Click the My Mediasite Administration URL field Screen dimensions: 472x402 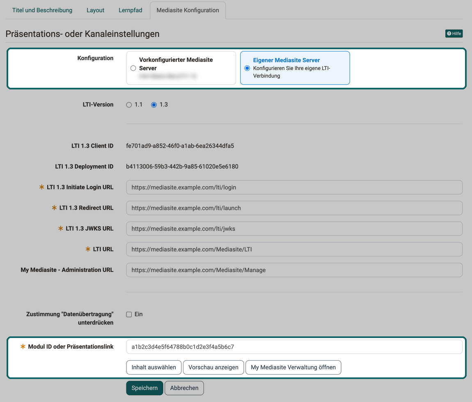[x=294, y=270]
